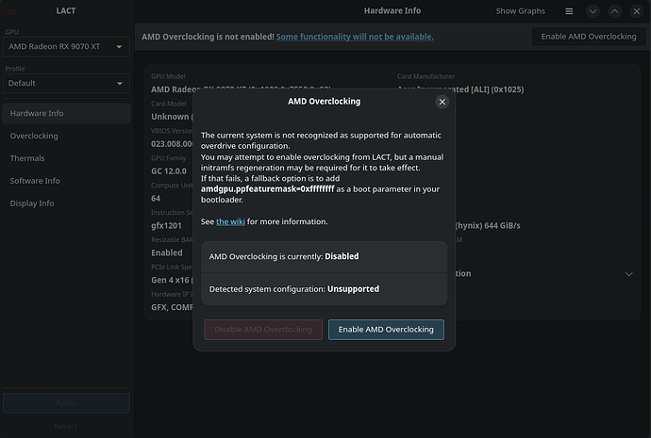Click 'AMD Overclocking is not enabled!' banner text

coord(208,37)
